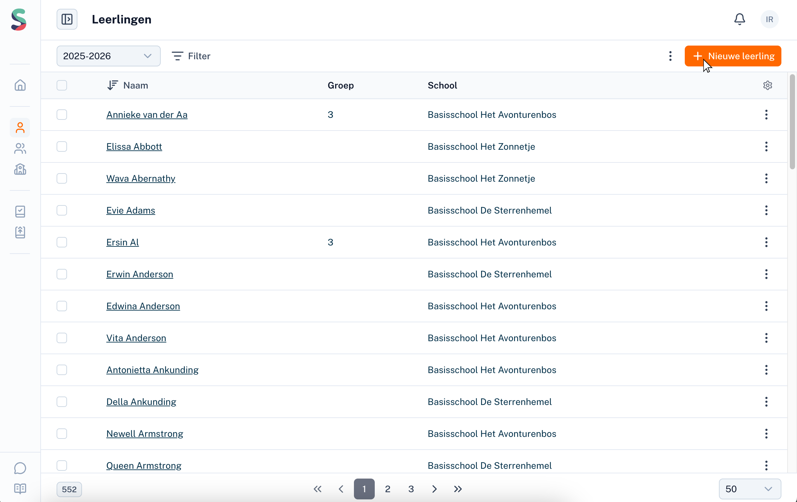Open the groups (multiple people) sidebar icon
Viewport: 797px width, 502px height.
(20, 148)
